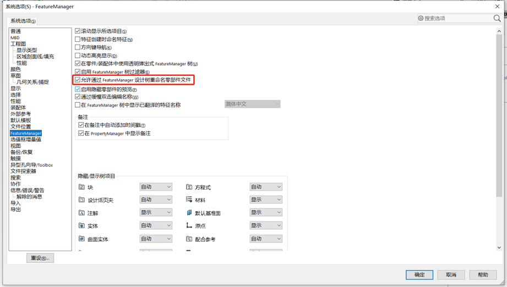Click the 材料 (Material) icon
This screenshot has width=507, height=287.
click(x=189, y=200)
